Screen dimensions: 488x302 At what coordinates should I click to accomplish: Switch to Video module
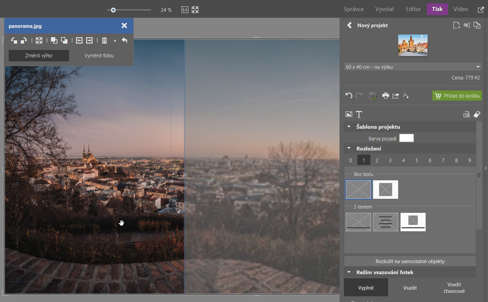click(461, 9)
